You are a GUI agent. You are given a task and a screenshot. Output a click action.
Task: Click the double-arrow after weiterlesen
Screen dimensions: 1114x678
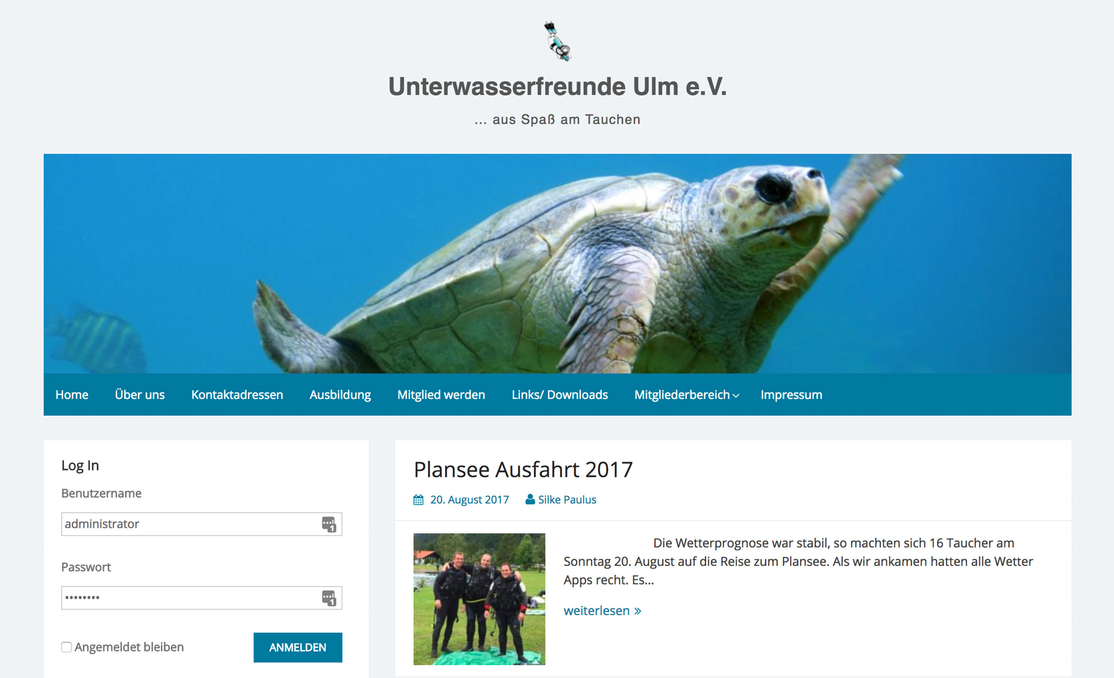637,611
